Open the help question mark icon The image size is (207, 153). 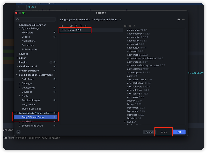[18, 132]
